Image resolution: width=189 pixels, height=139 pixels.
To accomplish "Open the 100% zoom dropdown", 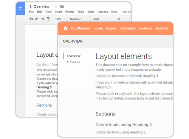I will (60, 19).
